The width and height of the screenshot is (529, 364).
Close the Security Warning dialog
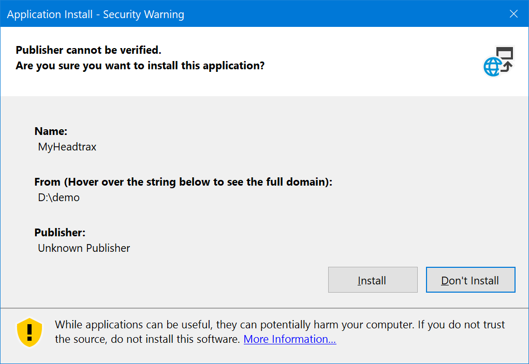click(x=513, y=14)
